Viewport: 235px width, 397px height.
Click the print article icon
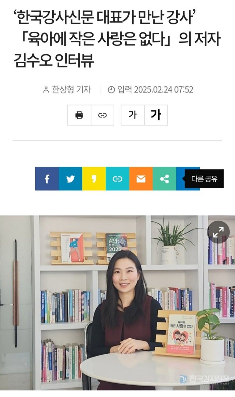(79, 115)
